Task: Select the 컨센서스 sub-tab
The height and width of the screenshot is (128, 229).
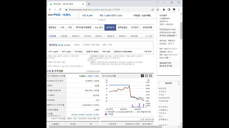Action: (x=99, y=36)
